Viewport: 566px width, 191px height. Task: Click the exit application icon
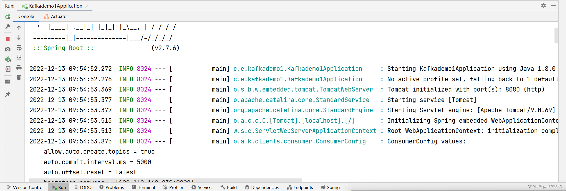click(8, 69)
